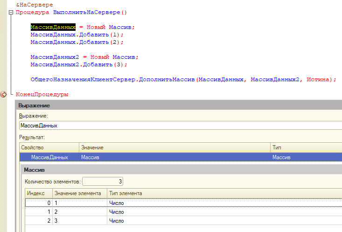This screenshot has width=342, height=232.
Task: Click the Индекс column header
Action: pyautogui.click(x=38, y=193)
